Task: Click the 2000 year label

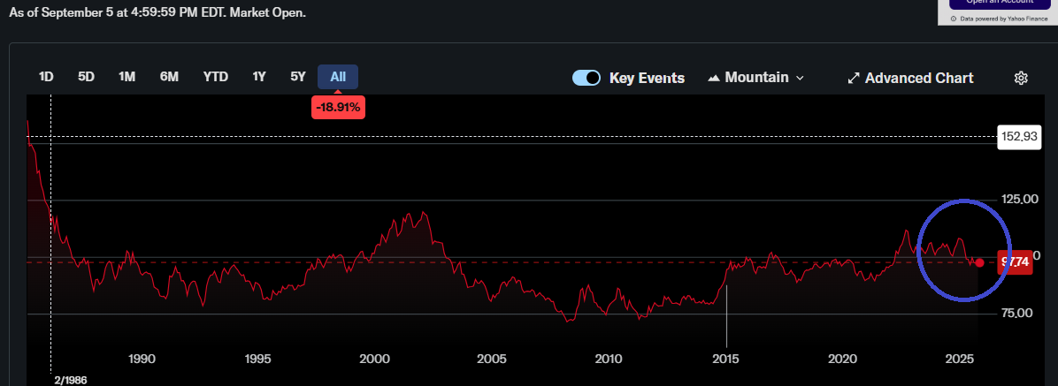Action: [x=374, y=358]
